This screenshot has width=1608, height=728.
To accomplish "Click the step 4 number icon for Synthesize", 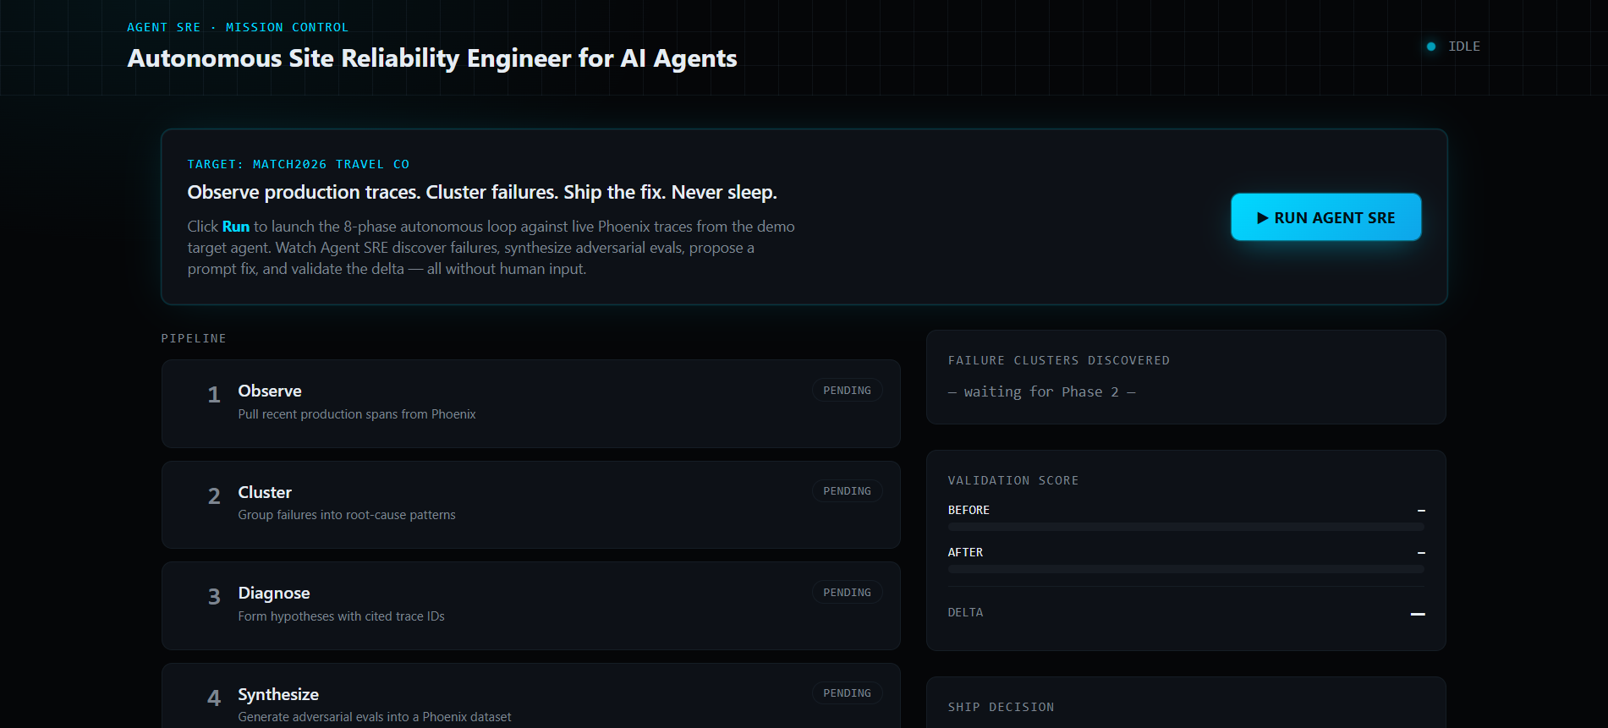I will point(214,698).
